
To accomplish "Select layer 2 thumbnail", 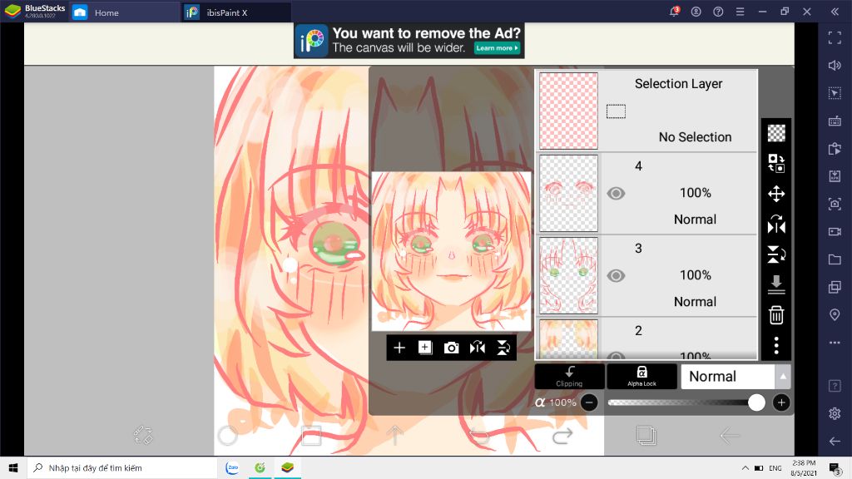I will click(568, 339).
